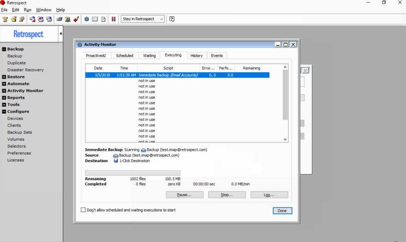Open the Help menu

point(60,10)
